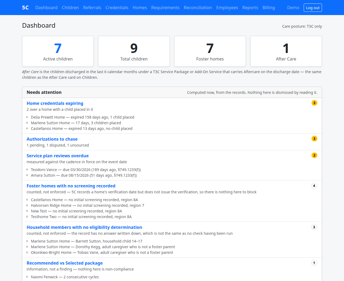This screenshot has height=281, width=344.
Task: Click count badge beside Home credentials expiring
Action: tap(314, 103)
